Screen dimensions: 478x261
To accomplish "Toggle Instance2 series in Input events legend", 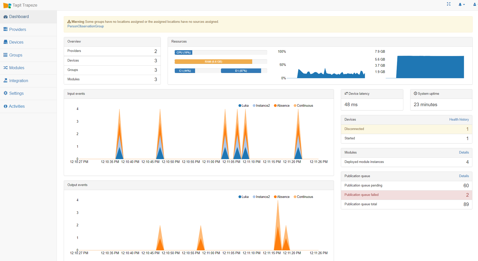I will pos(261,106).
